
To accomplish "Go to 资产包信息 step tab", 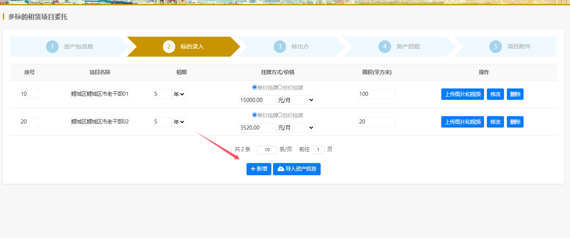I will coord(69,46).
